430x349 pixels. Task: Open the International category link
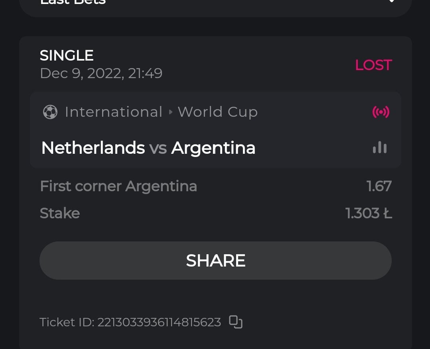tap(113, 112)
